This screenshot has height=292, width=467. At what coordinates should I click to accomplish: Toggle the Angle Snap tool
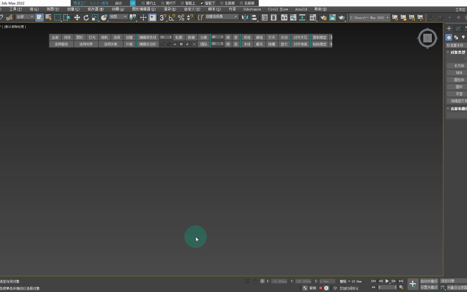(172, 17)
